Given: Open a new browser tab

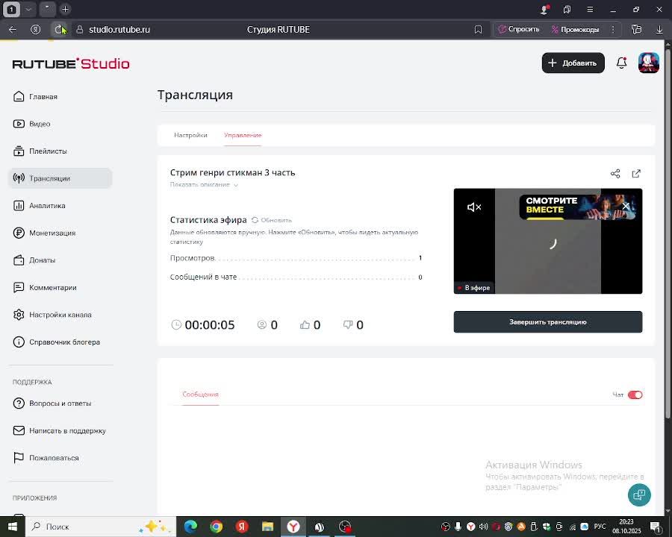Looking at the screenshot, I should pos(65,9).
